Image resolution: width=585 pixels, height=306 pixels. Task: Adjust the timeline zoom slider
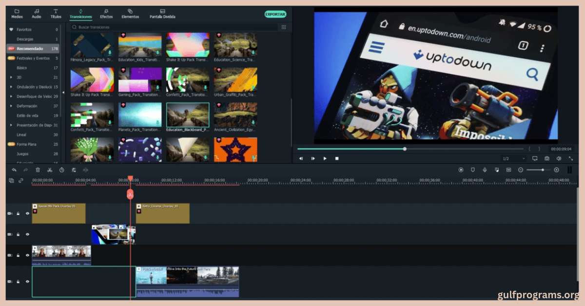point(542,170)
